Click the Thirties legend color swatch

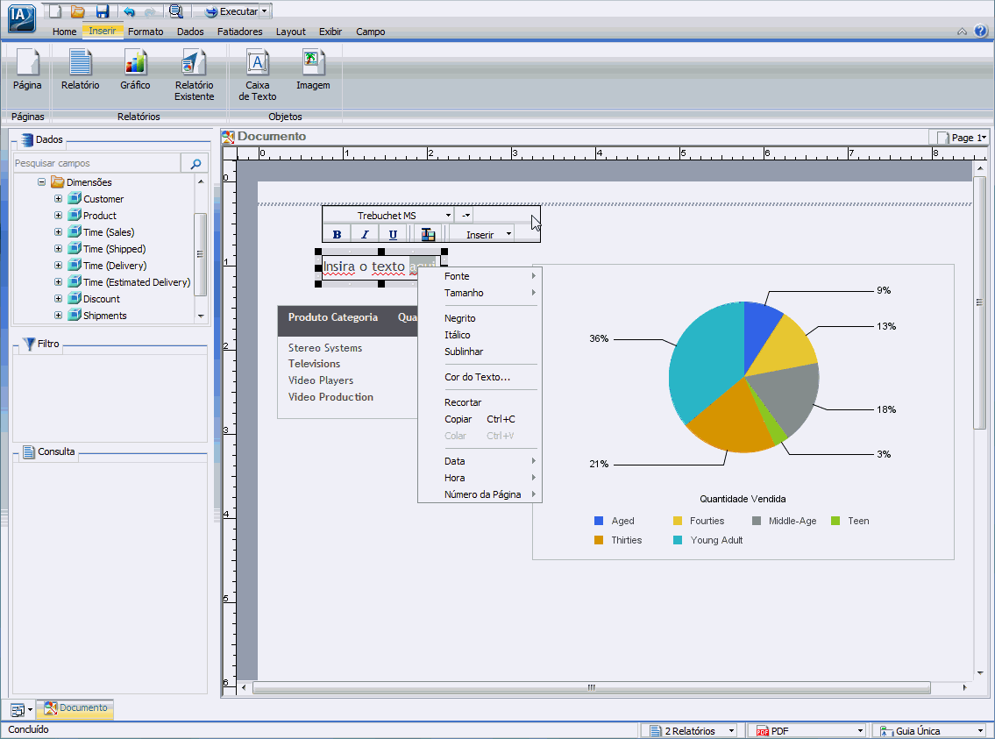599,540
